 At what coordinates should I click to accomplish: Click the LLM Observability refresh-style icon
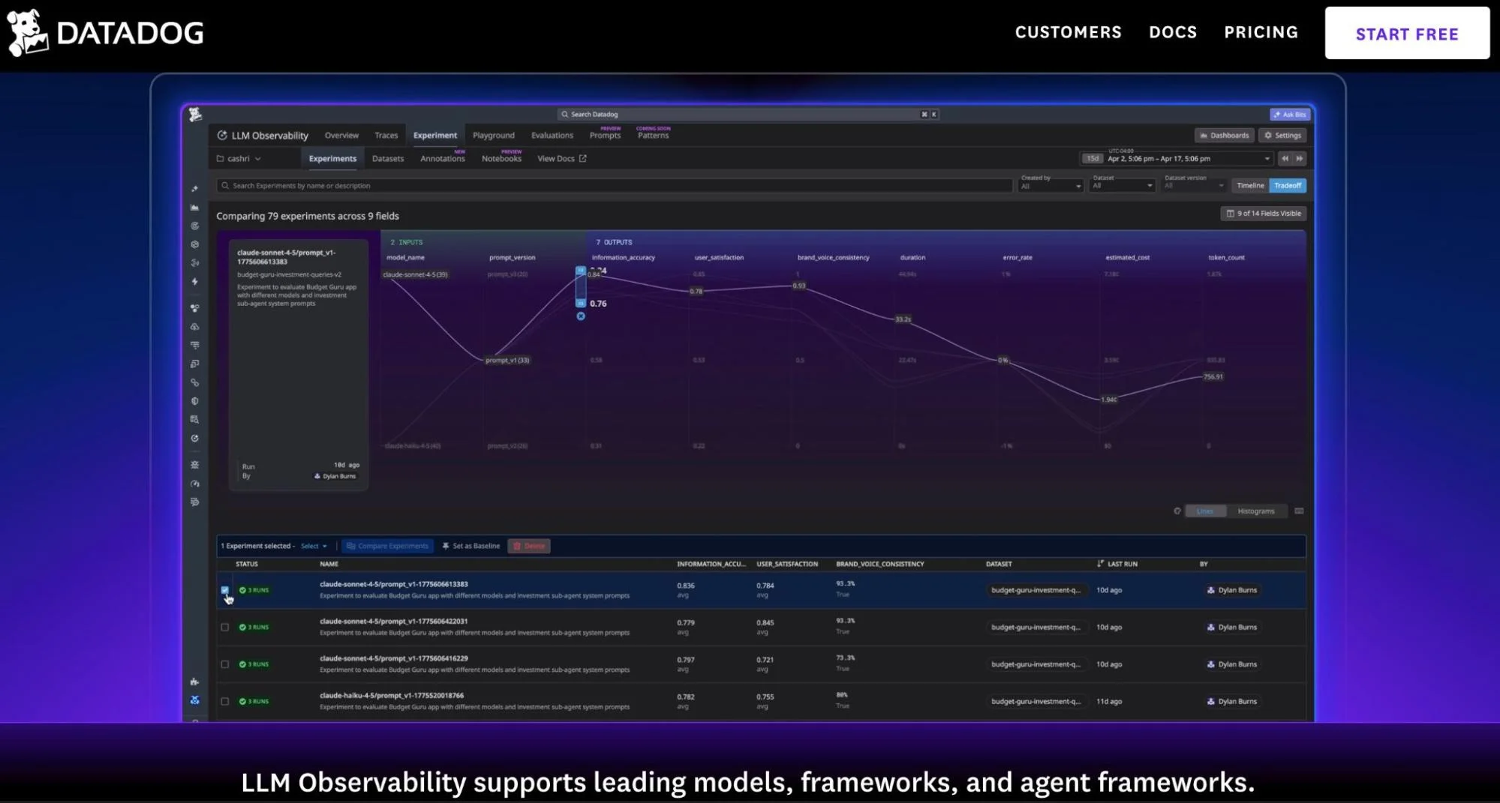click(x=222, y=136)
